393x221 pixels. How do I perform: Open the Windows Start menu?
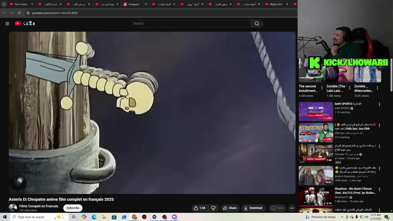click(x=4, y=217)
